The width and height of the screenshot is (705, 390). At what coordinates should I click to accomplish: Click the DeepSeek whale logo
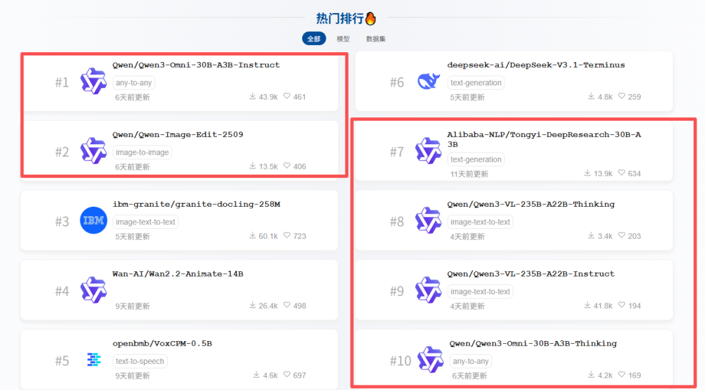click(x=428, y=82)
